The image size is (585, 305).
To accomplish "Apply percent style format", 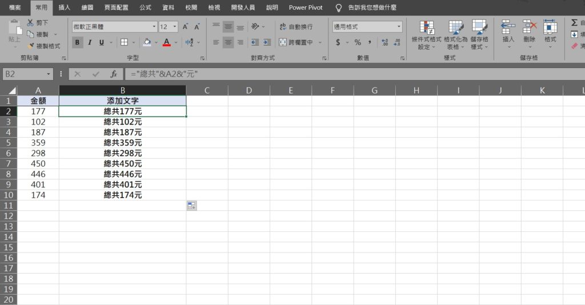I will point(358,42).
